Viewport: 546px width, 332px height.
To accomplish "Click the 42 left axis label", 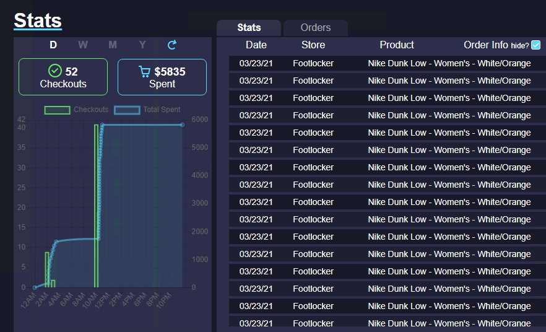I will click(21, 120).
